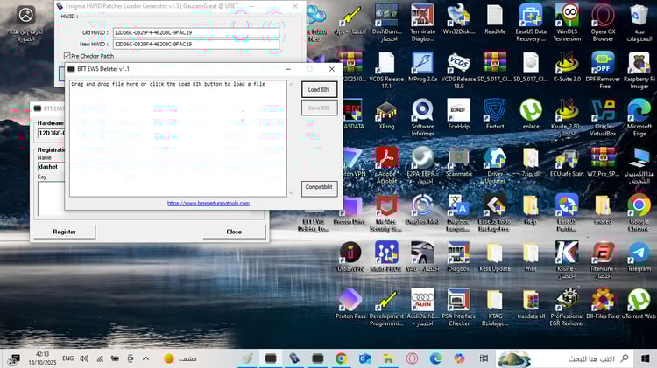Click the scroll down arrow in text area
This screenshot has height=368, width=657.
click(291, 193)
